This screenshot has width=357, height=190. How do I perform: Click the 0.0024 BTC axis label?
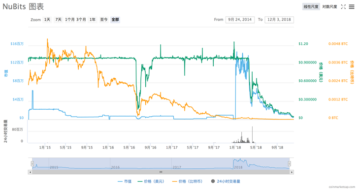(x=338, y=81)
